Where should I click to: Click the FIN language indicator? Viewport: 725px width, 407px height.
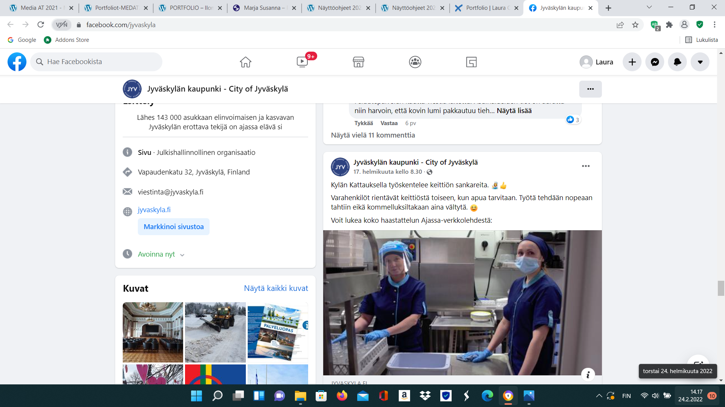(626, 396)
